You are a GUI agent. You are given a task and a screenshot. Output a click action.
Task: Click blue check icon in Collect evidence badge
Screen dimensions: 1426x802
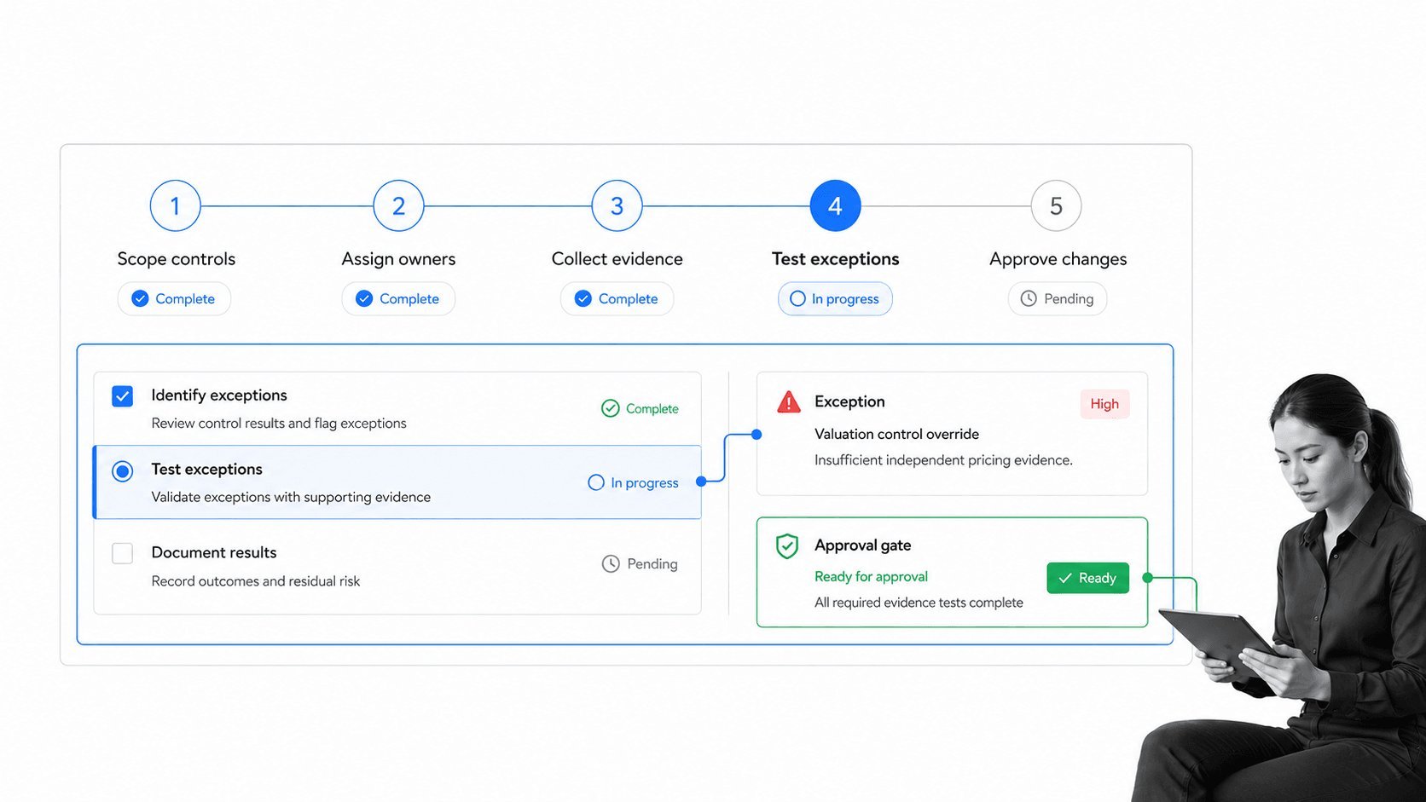(583, 298)
